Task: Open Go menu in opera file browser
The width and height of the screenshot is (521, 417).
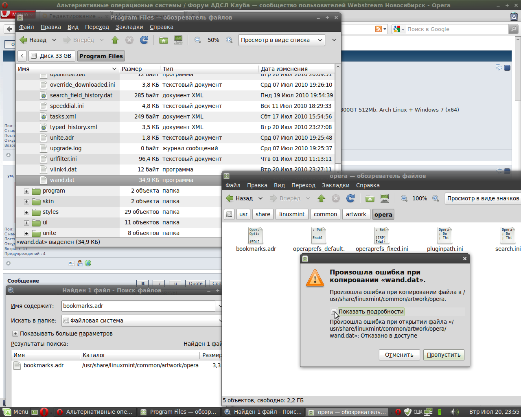Action: coord(303,185)
